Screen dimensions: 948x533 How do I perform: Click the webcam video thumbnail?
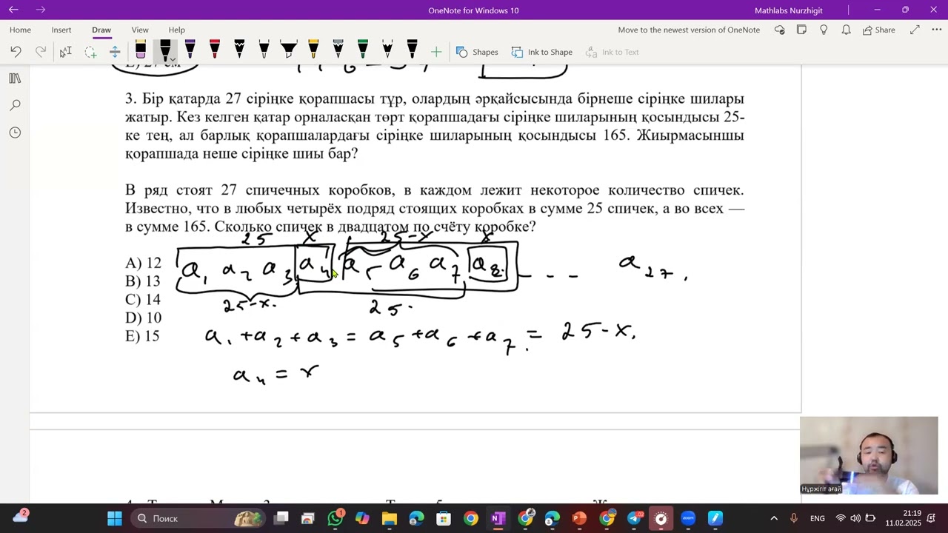pyautogui.click(x=869, y=455)
